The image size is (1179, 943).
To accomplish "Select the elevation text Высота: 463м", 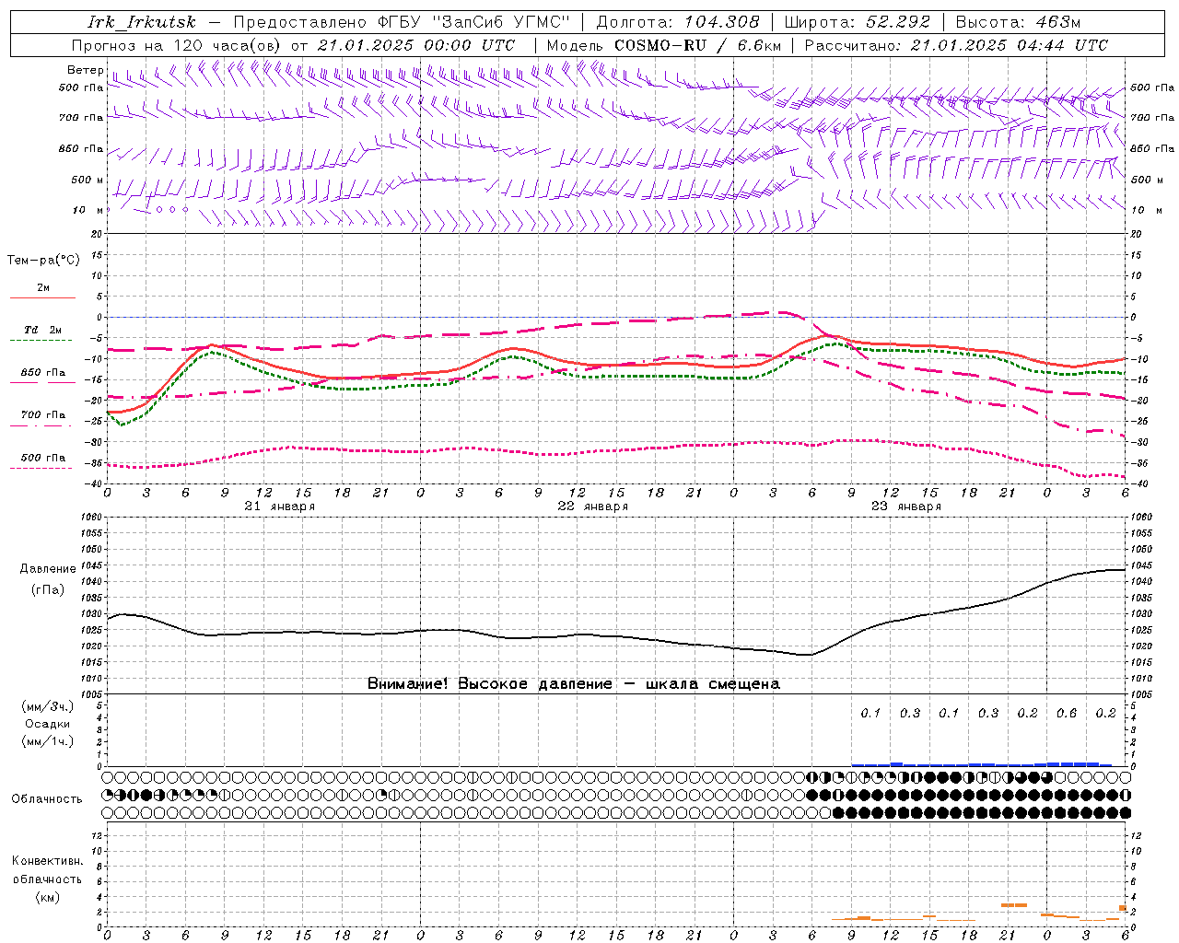I will tap(1018, 22).
